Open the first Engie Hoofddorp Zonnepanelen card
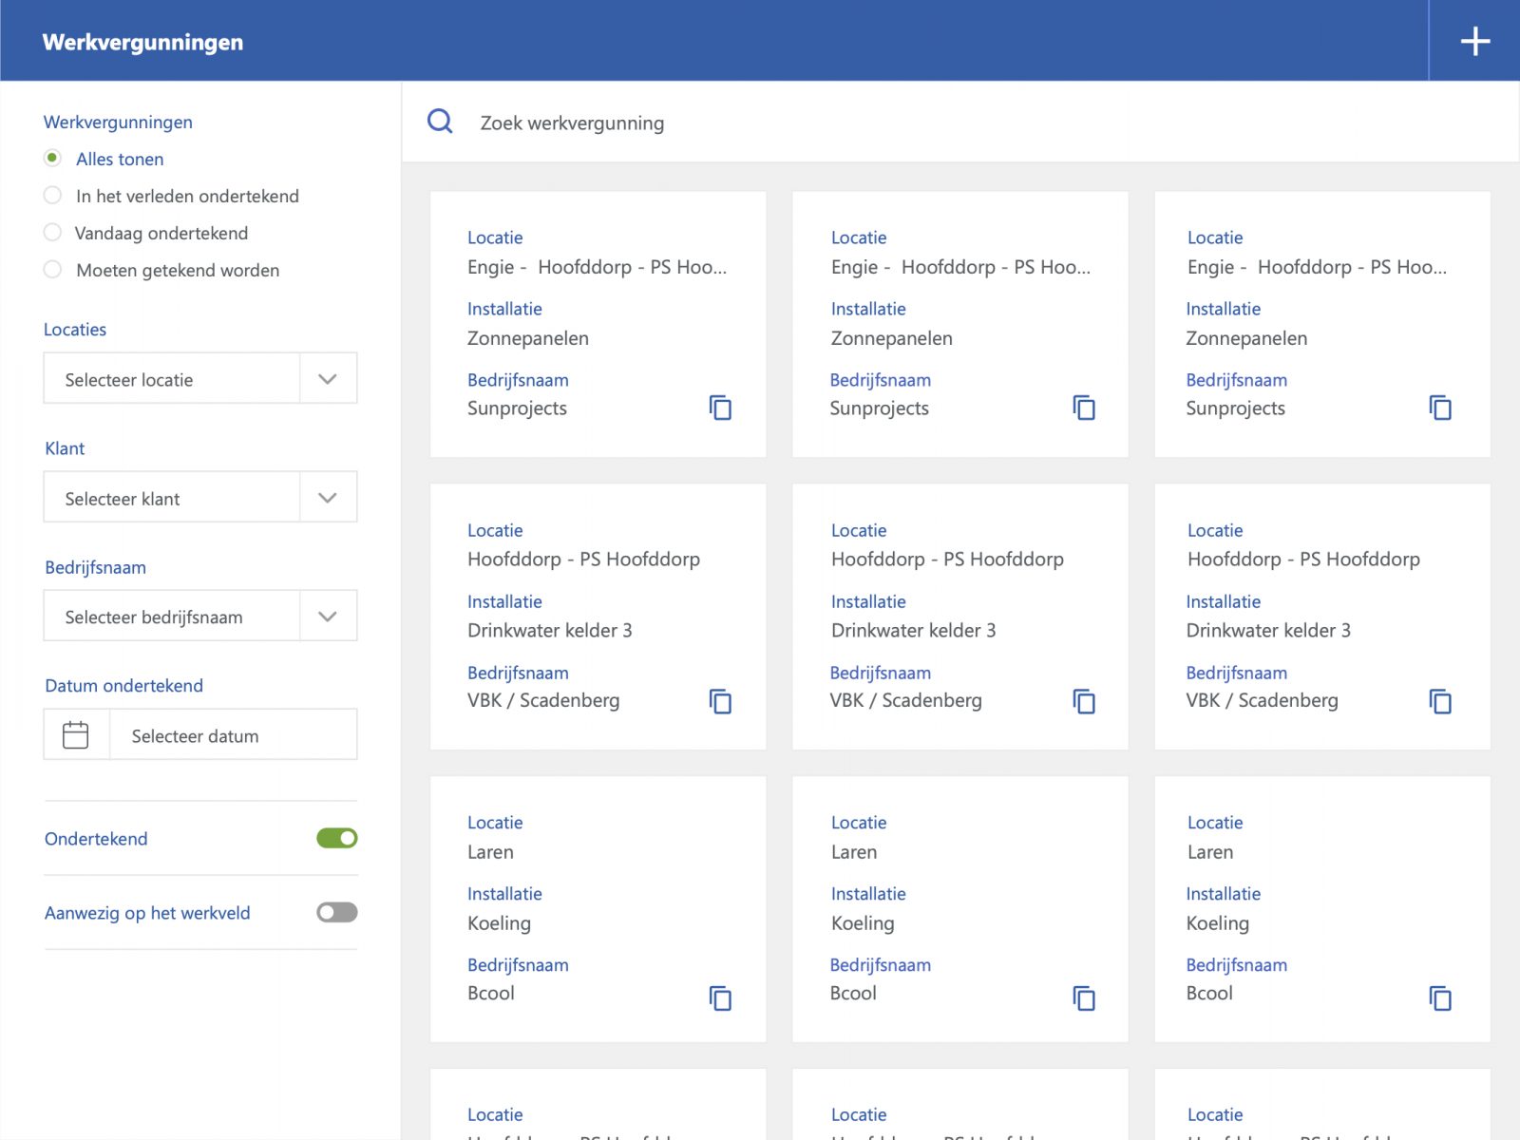The width and height of the screenshot is (1520, 1140). click(598, 324)
